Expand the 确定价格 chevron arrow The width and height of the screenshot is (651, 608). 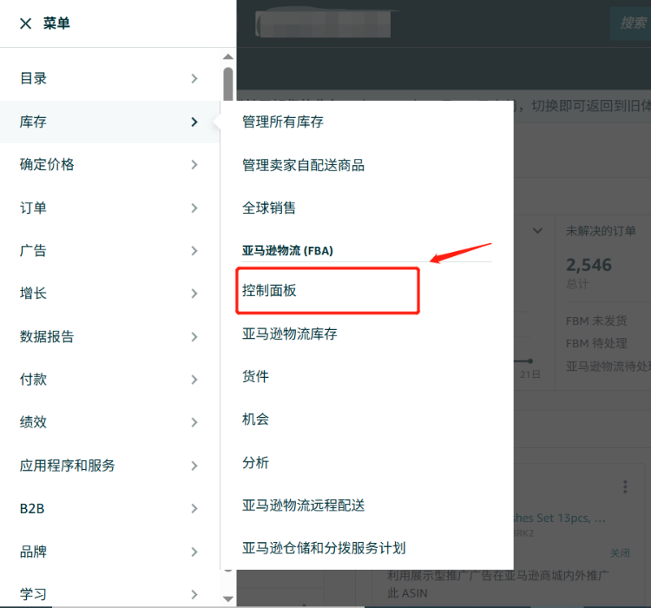[194, 165]
